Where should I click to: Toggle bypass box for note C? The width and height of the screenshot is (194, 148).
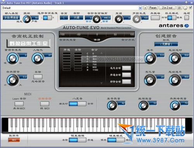[x=67, y=53]
